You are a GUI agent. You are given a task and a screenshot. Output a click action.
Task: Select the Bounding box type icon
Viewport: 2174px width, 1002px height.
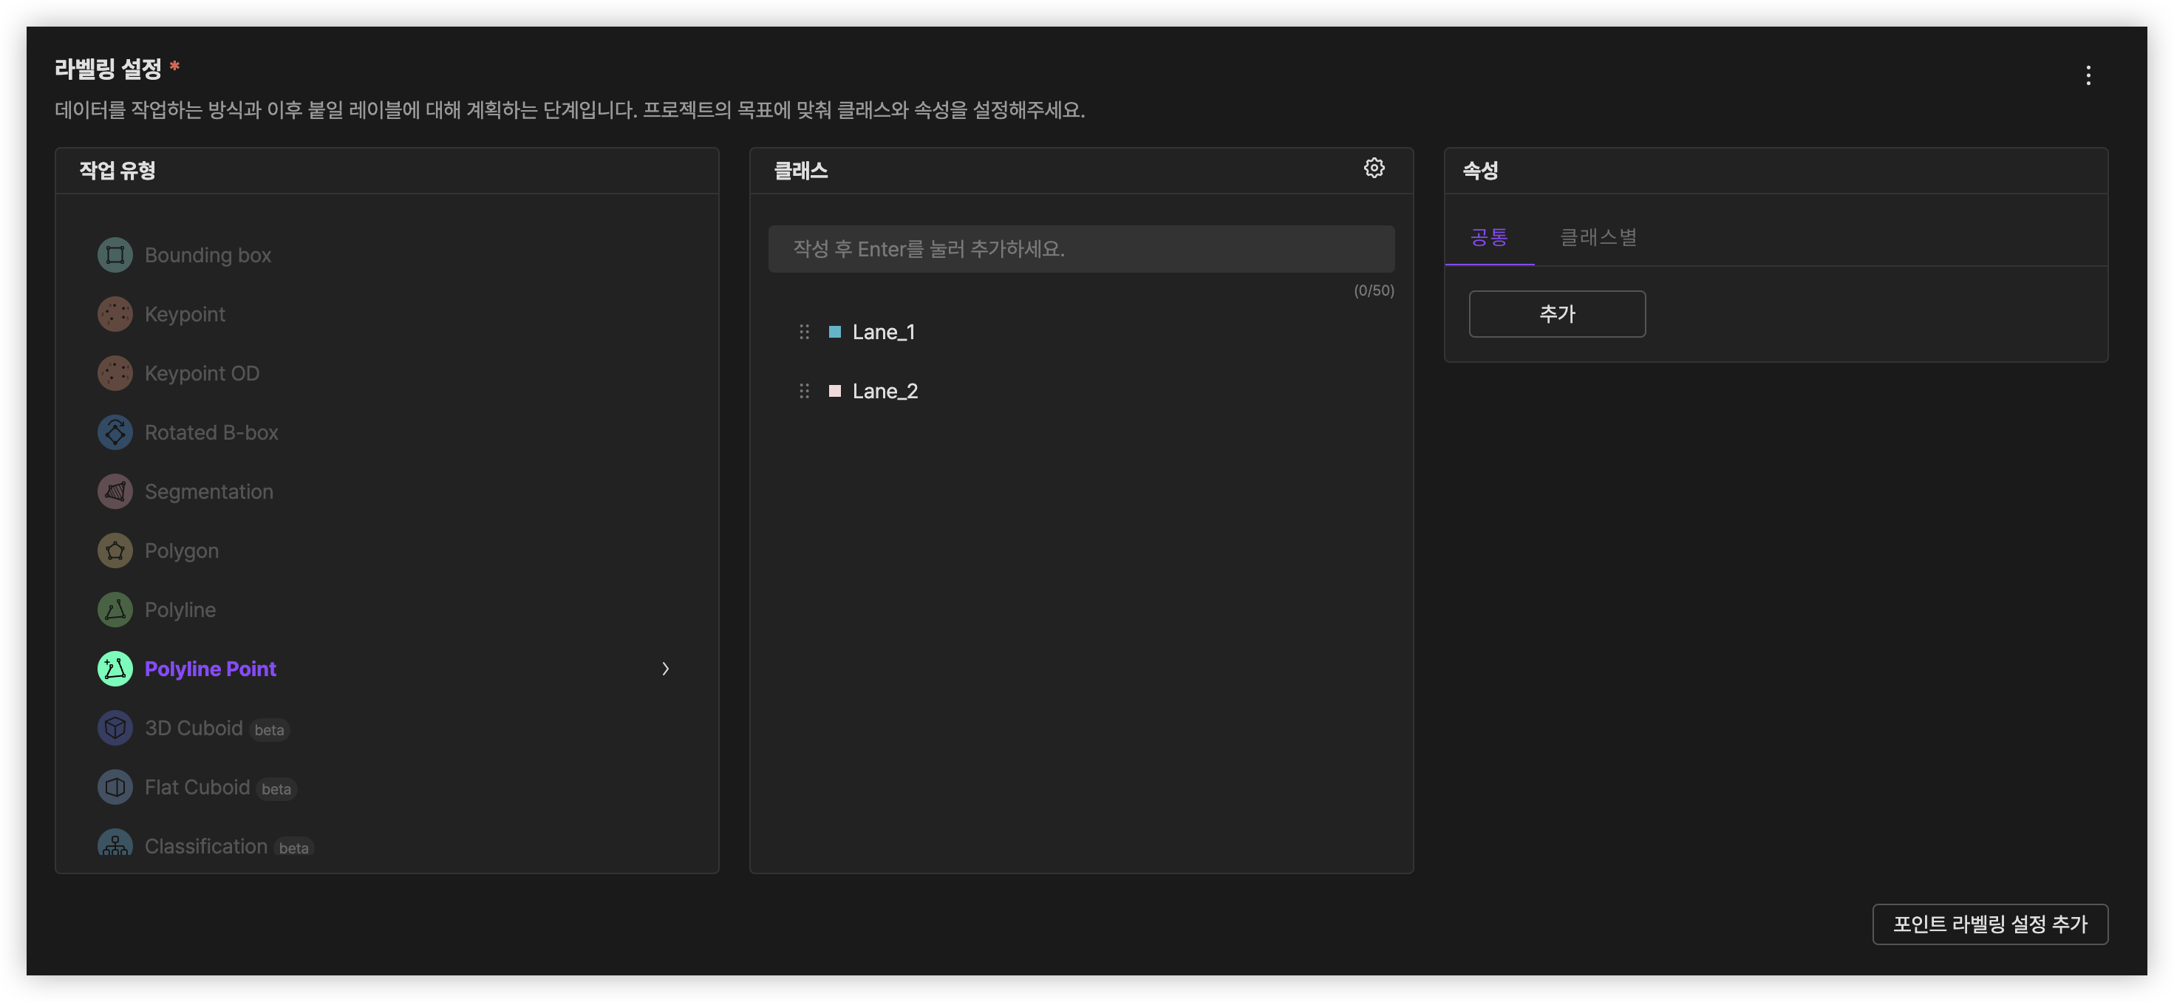click(115, 255)
